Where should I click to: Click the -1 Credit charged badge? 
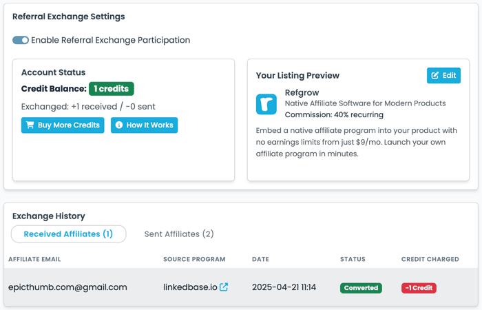tap(419, 288)
